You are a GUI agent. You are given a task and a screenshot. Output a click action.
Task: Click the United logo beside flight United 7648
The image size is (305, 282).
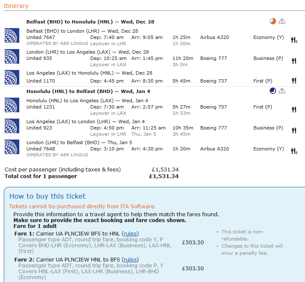(x=12, y=147)
